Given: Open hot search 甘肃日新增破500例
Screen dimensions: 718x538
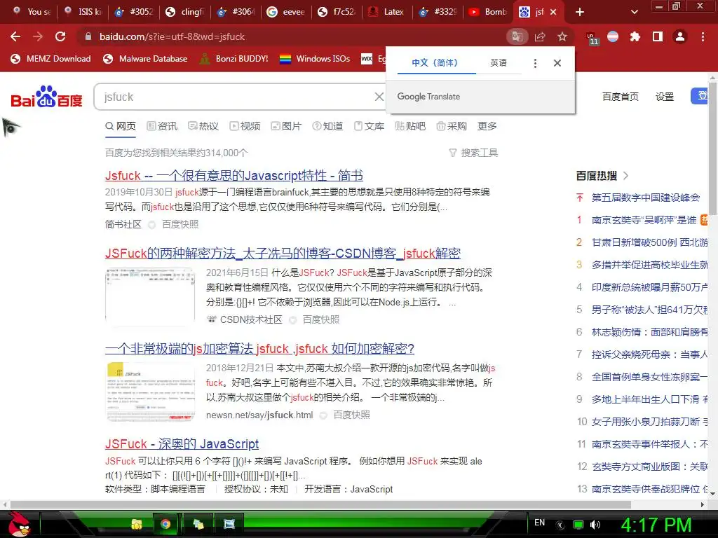Looking at the screenshot, I should [x=649, y=242].
